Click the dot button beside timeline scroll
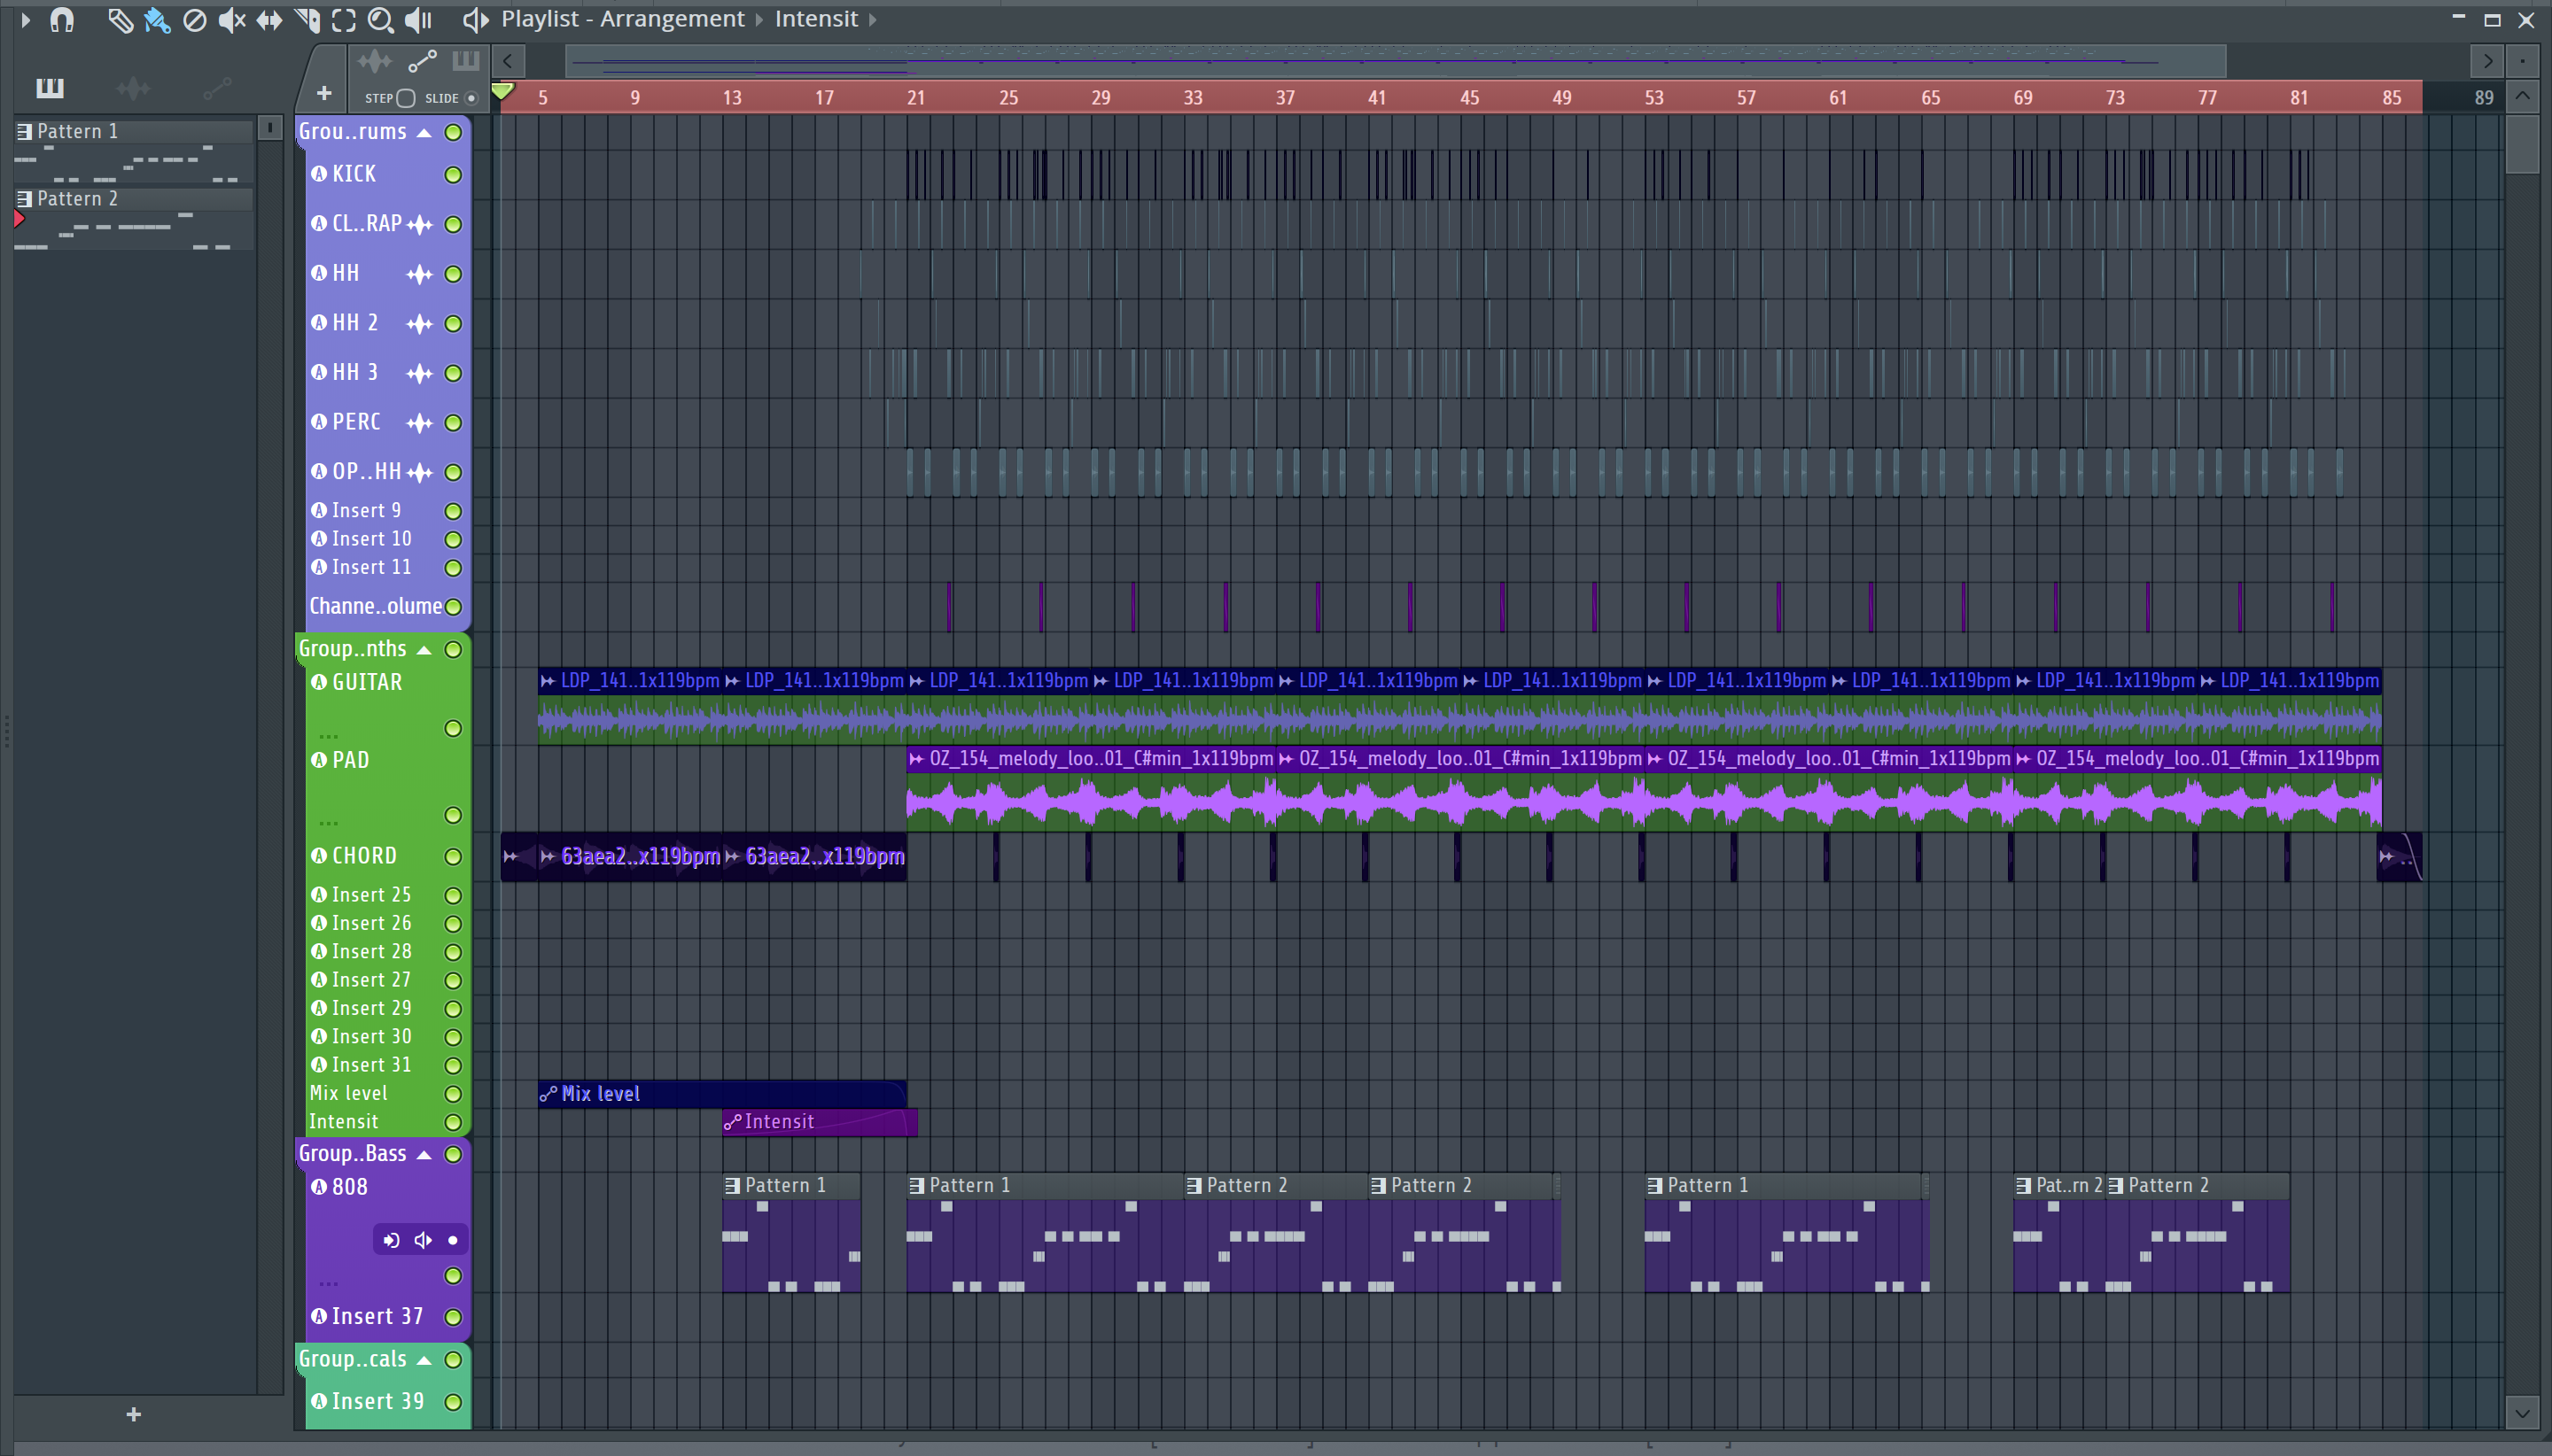Image resolution: width=2552 pixels, height=1456 pixels. (x=2523, y=61)
